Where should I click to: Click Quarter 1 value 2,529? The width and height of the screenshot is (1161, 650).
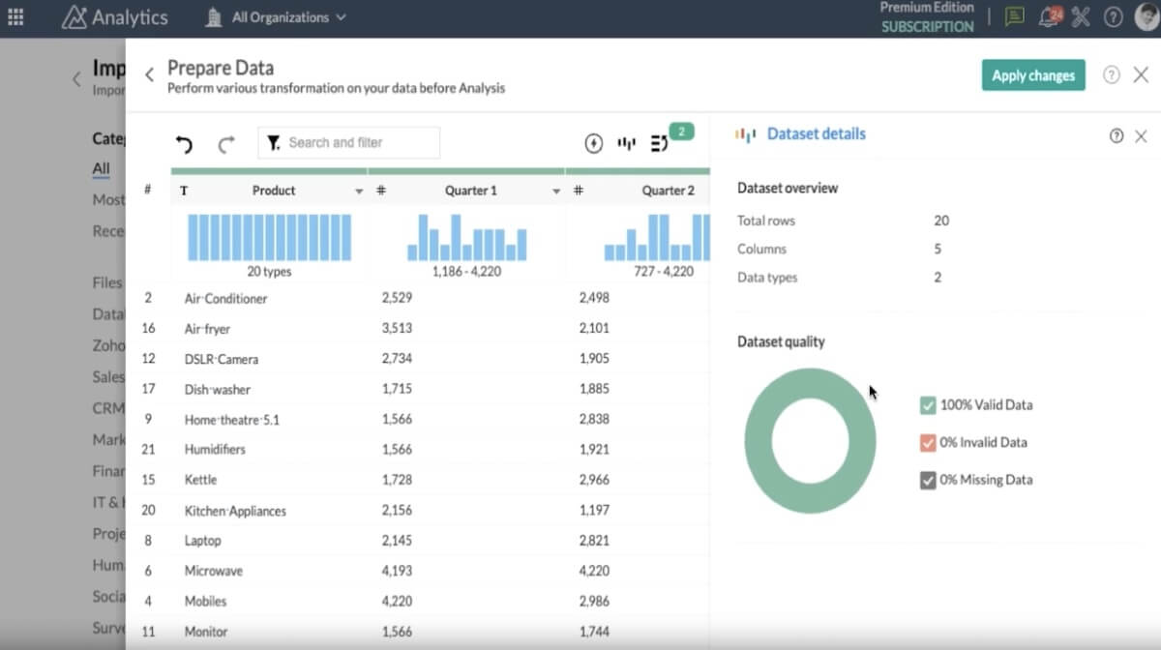(x=397, y=299)
